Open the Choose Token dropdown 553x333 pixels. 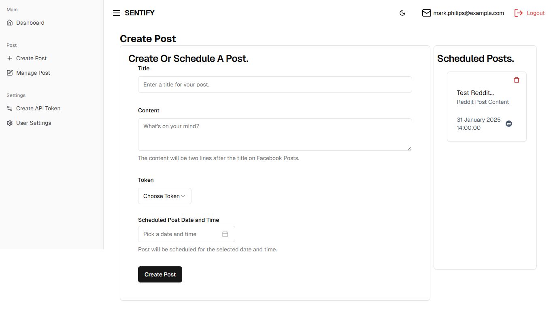click(162, 196)
